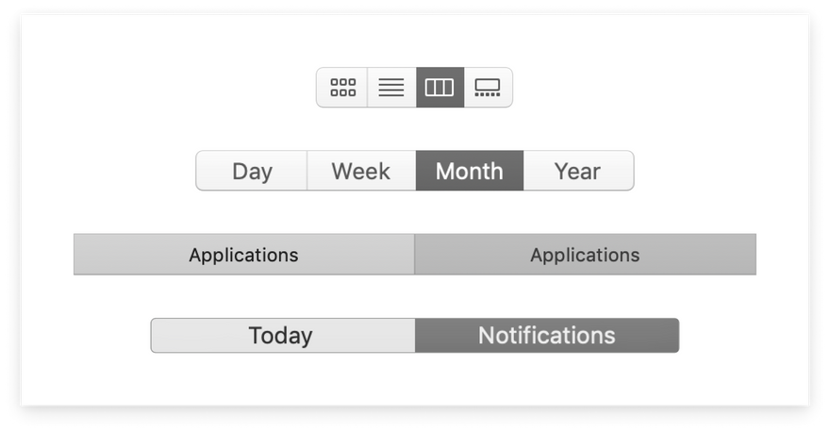
Task: Select the Week segment
Action: coord(361,171)
